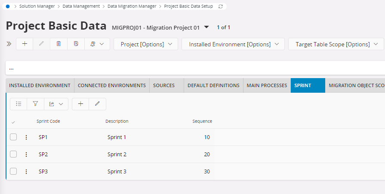Click the refresh icon beside the breadcrumb
The width and height of the screenshot is (385, 194).
click(x=221, y=6)
